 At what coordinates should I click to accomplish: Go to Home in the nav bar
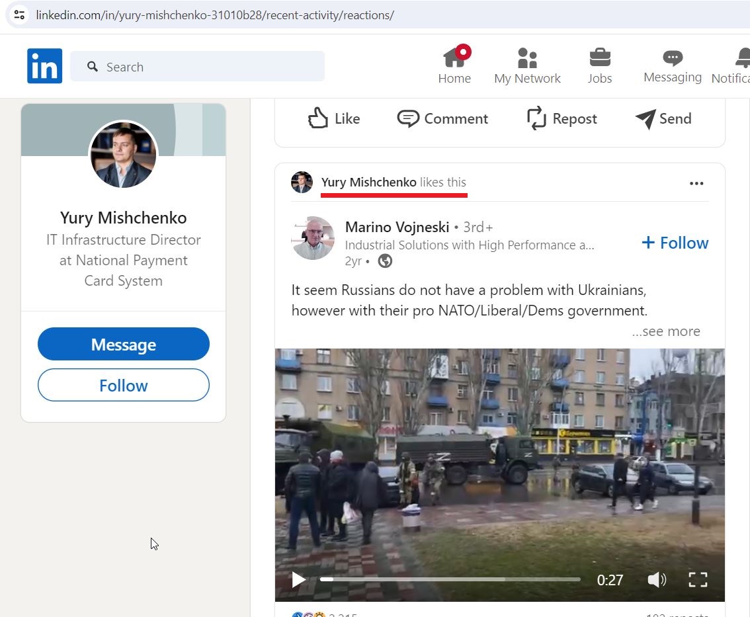[x=454, y=65]
